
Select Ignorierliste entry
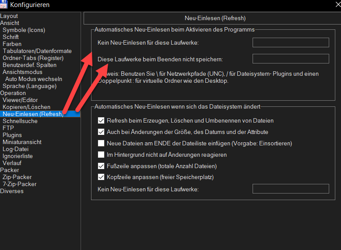18,156
